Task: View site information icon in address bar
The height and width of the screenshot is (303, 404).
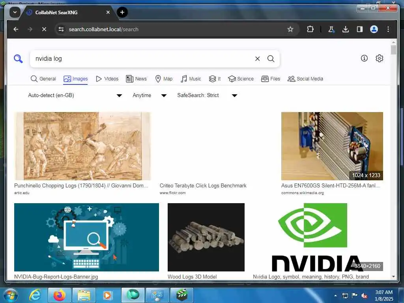Action: pos(61,29)
